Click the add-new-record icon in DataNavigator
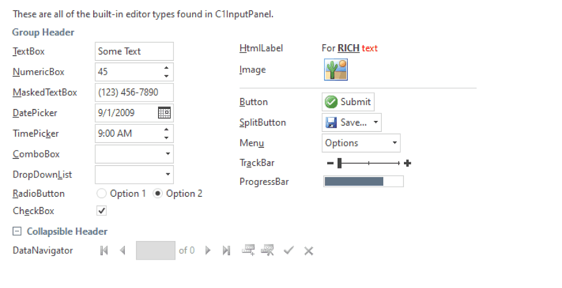The height and width of the screenshot is (288, 562). pos(248,250)
